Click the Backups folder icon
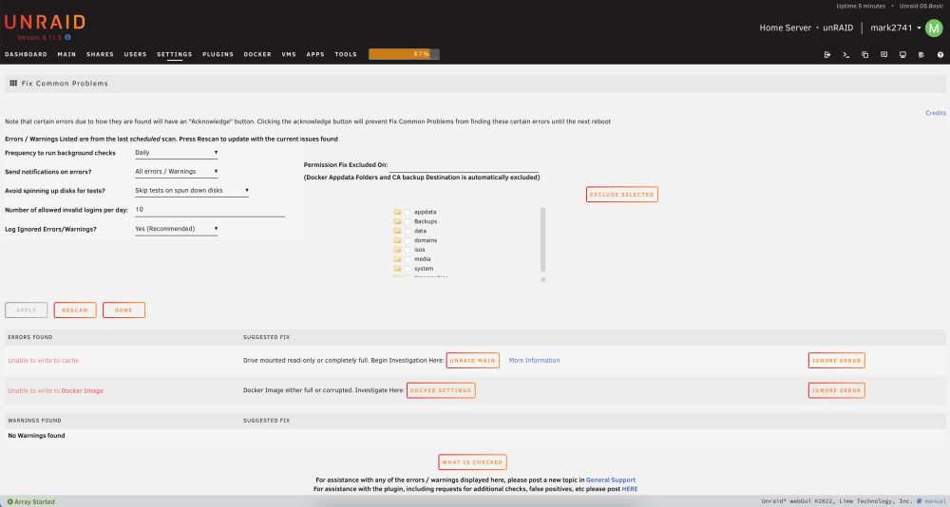 [397, 221]
